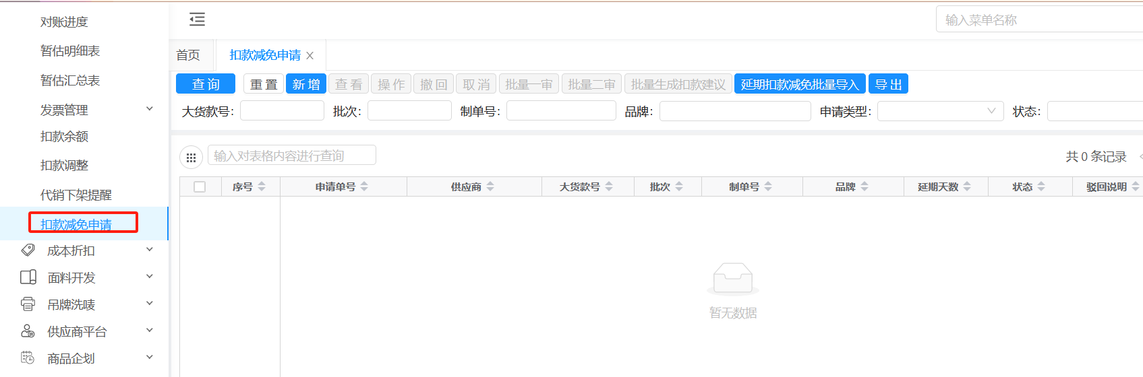Click the 导出 button
1143x377 pixels.
(x=888, y=84)
